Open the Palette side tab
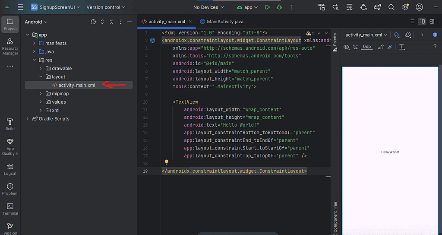 pyautogui.click(x=335, y=42)
